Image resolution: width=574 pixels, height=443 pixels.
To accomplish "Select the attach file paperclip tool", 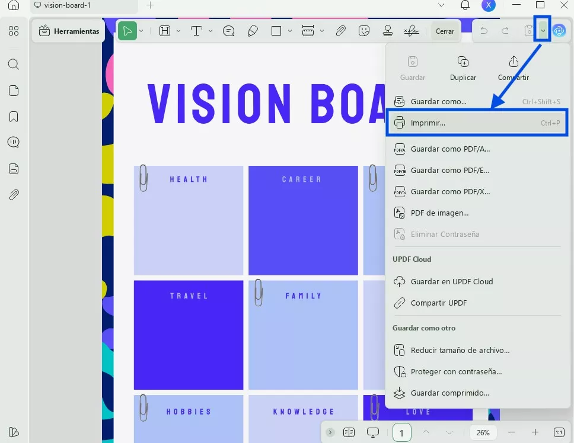I will [x=341, y=31].
